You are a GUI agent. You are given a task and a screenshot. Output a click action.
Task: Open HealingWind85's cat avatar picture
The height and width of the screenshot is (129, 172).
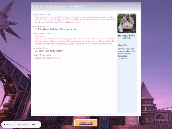[127, 24]
